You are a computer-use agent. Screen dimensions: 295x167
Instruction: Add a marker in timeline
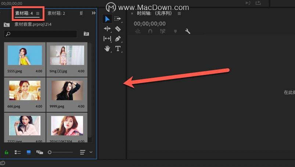[x=175, y=31]
